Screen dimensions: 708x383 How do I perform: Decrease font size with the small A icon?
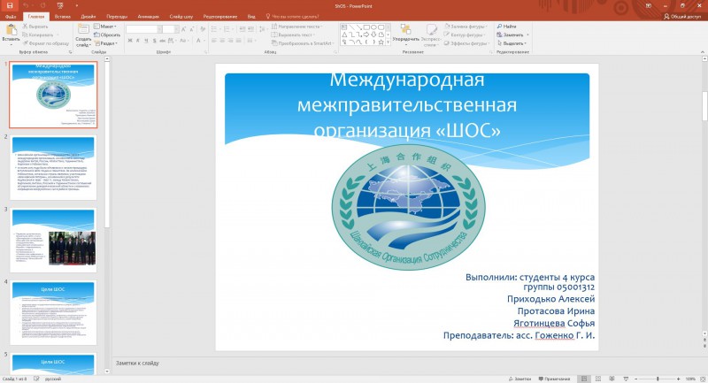[192, 29]
